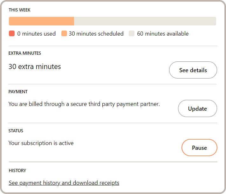Image resolution: width=226 pixels, height=194 pixels.
Task: Click the gray available portion of progress bar
Action: pyautogui.click(x=145, y=21)
